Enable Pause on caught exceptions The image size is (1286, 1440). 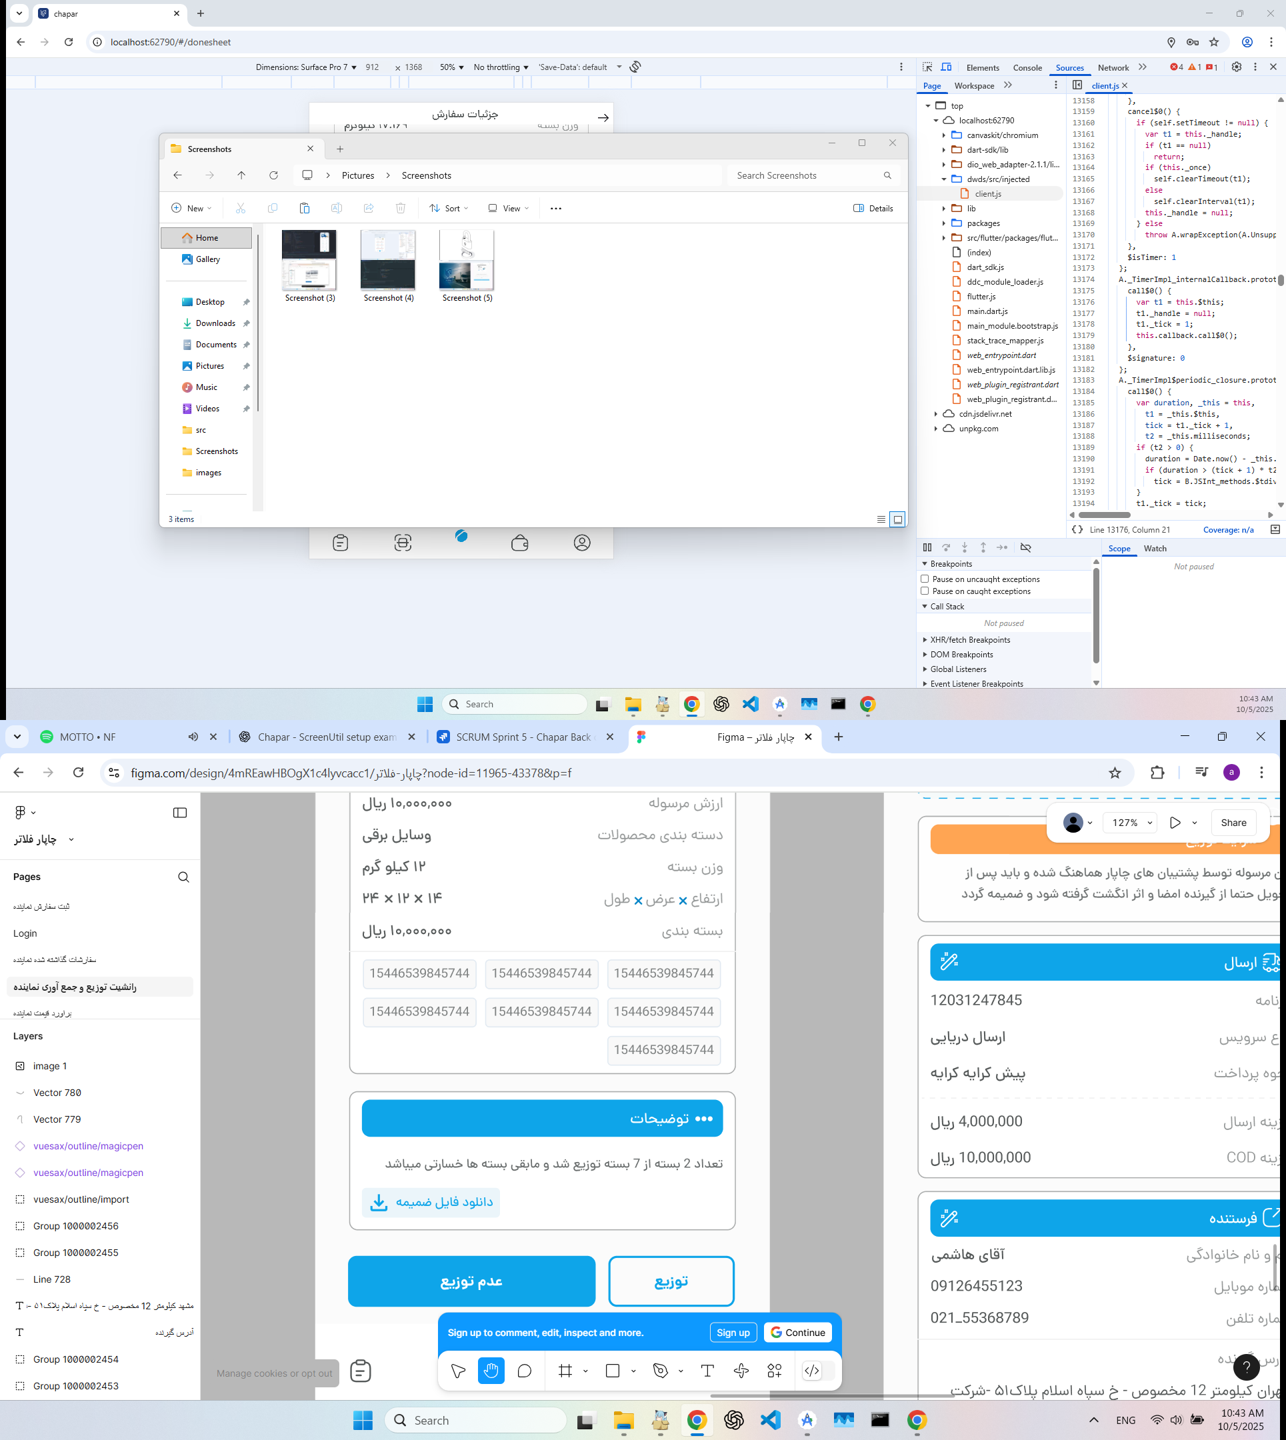[925, 591]
